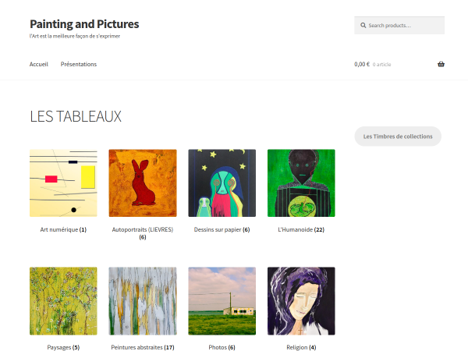Click the shopping basket icon
Viewport: 468px width, 351px height.
[441, 64]
